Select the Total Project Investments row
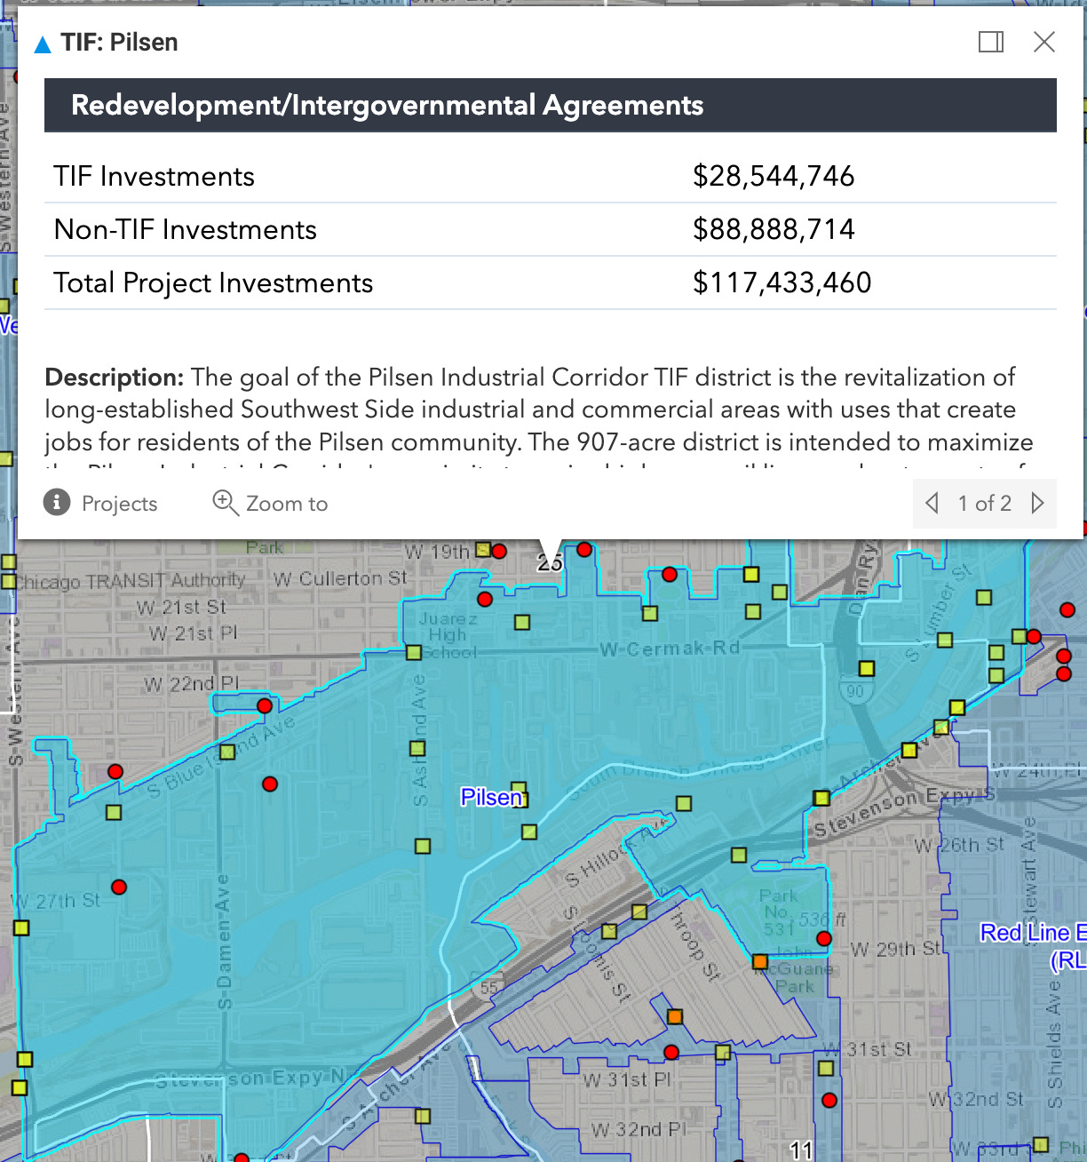1087x1162 pixels. coord(213,283)
